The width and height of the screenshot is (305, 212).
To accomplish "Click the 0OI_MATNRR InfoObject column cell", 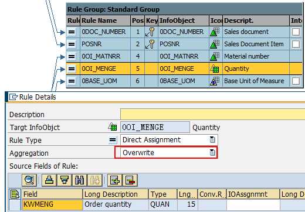I will tap(184, 56).
